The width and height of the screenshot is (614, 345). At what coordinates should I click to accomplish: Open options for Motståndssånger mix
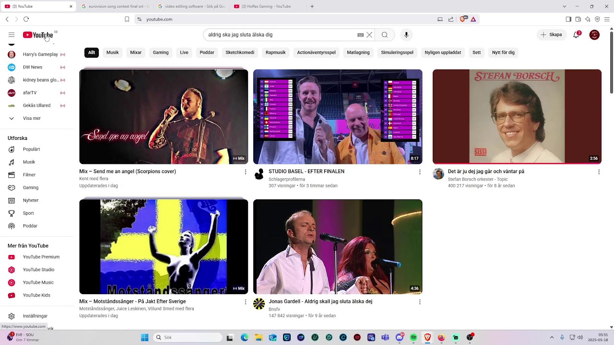[x=246, y=302]
